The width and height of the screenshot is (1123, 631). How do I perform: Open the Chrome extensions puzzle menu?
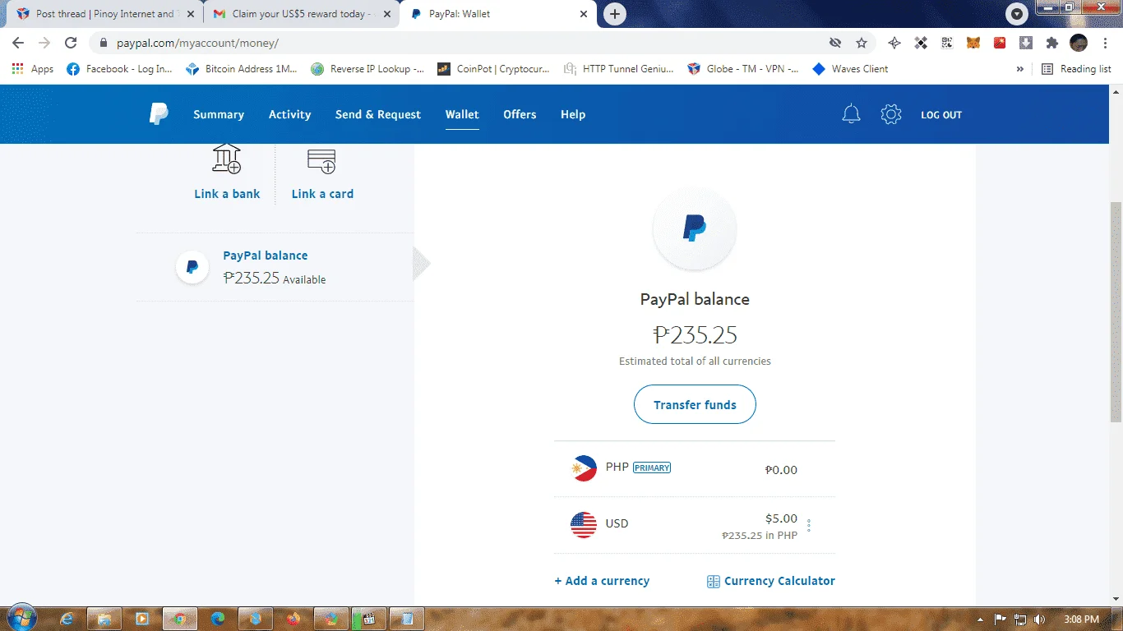(x=1052, y=43)
